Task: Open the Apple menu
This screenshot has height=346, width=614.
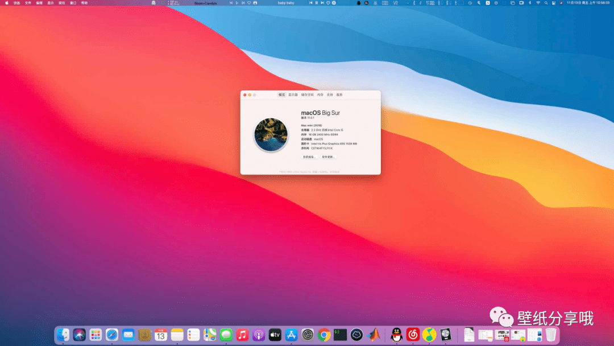Action: (7, 3)
